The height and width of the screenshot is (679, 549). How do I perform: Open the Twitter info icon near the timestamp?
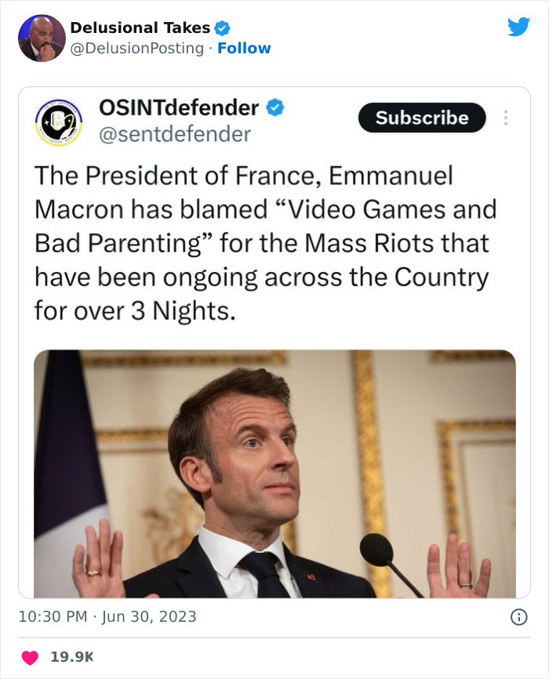(x=518, y=617)
